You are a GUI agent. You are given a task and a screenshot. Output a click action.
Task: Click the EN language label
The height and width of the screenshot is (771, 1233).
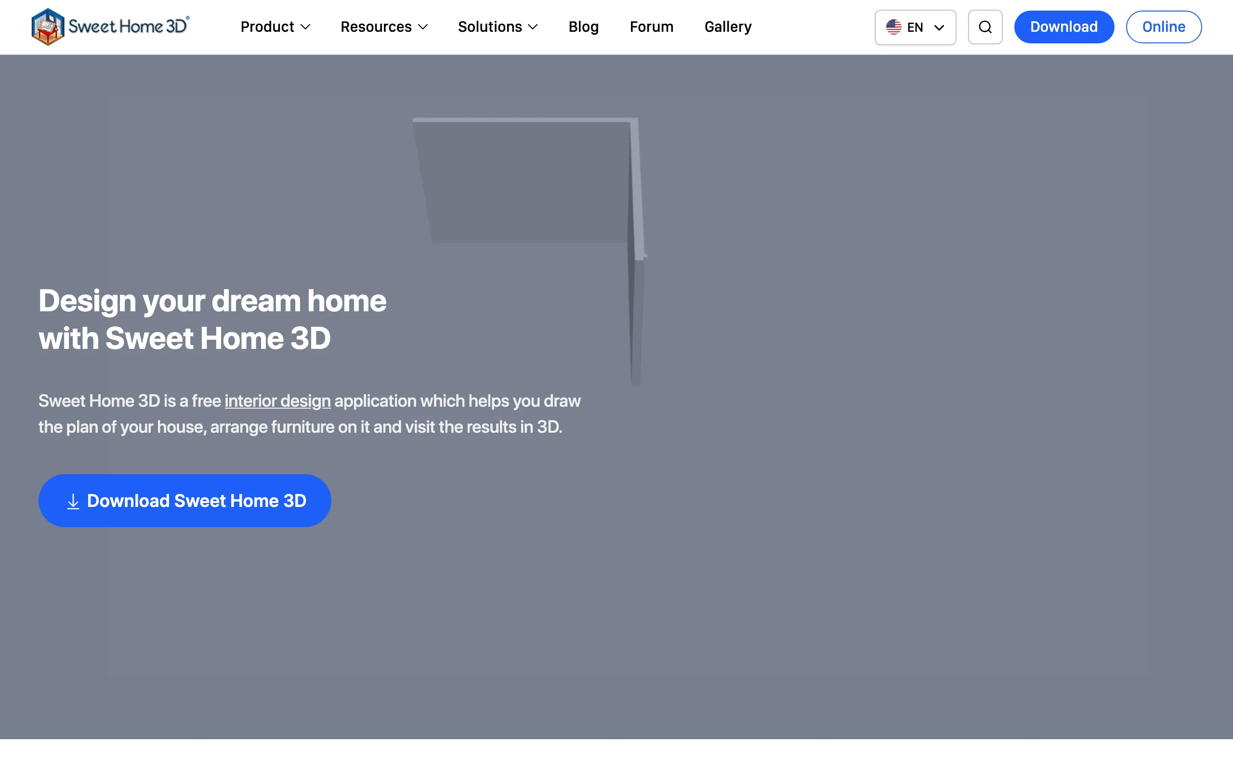pos(915,27)
